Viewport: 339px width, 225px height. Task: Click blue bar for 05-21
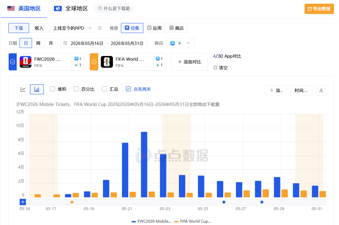click(125, 170)
